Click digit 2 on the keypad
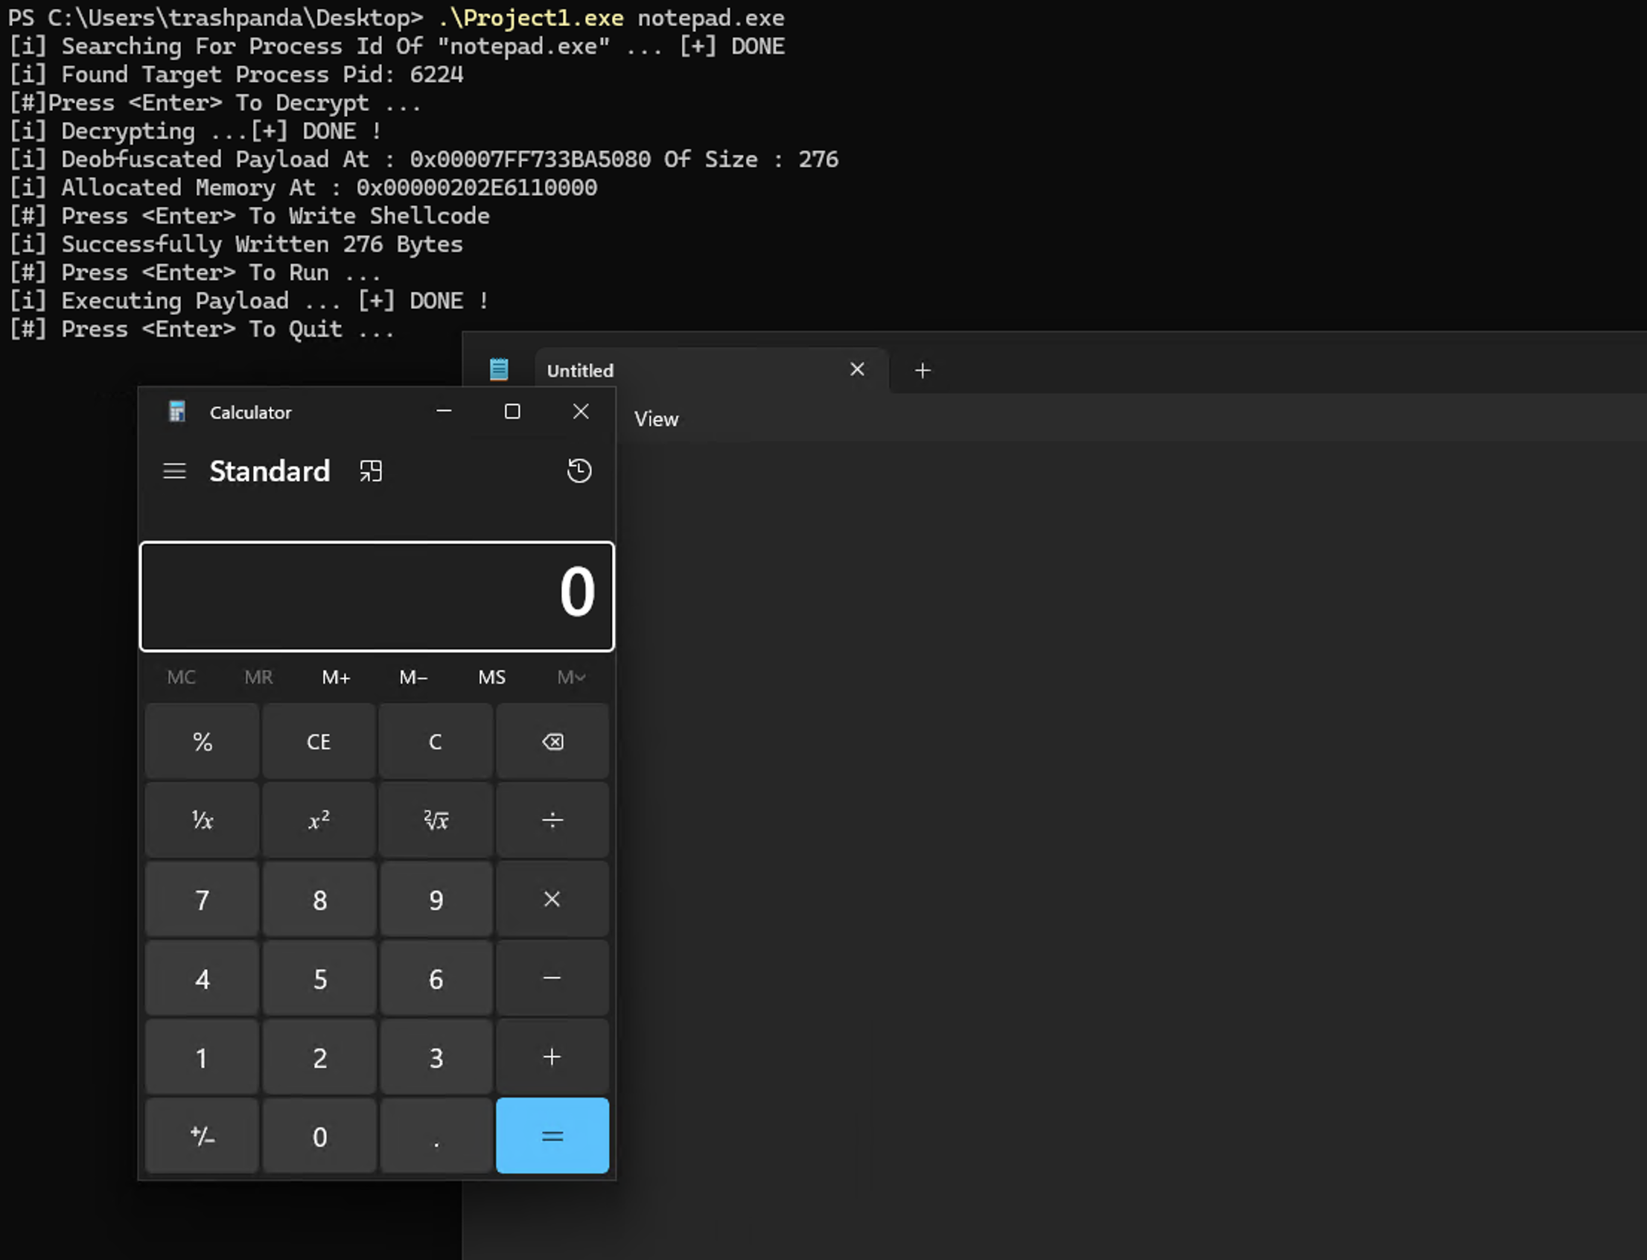Screen dimensions: 1647x1260 click(x=319, y=1057)
